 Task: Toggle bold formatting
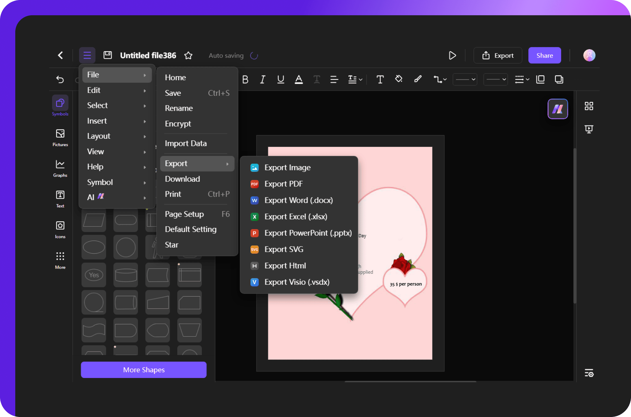[x=245, y=80]
